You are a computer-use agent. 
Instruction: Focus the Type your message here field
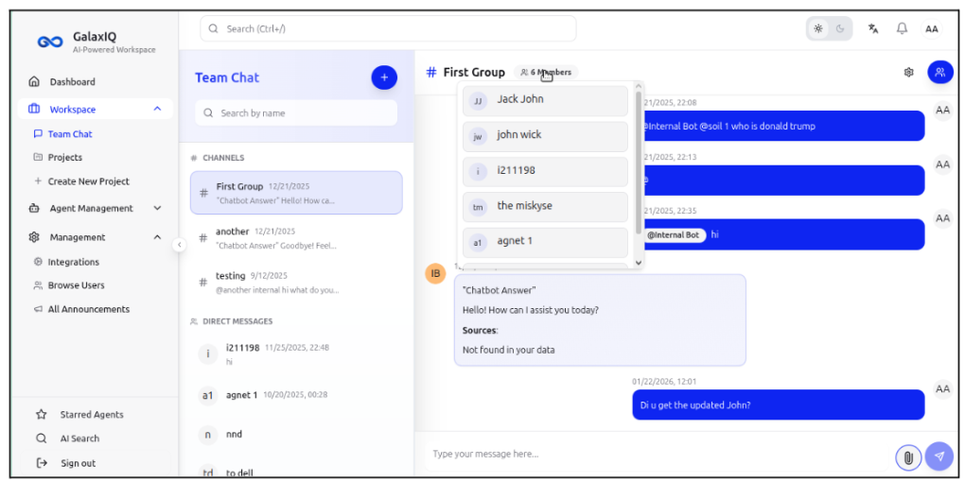click(656, 455)
